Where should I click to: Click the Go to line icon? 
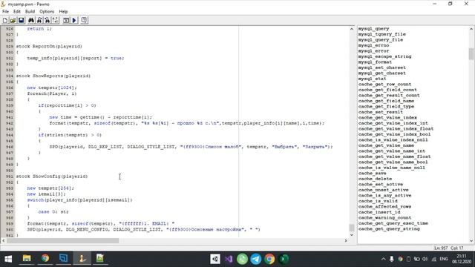55,20
